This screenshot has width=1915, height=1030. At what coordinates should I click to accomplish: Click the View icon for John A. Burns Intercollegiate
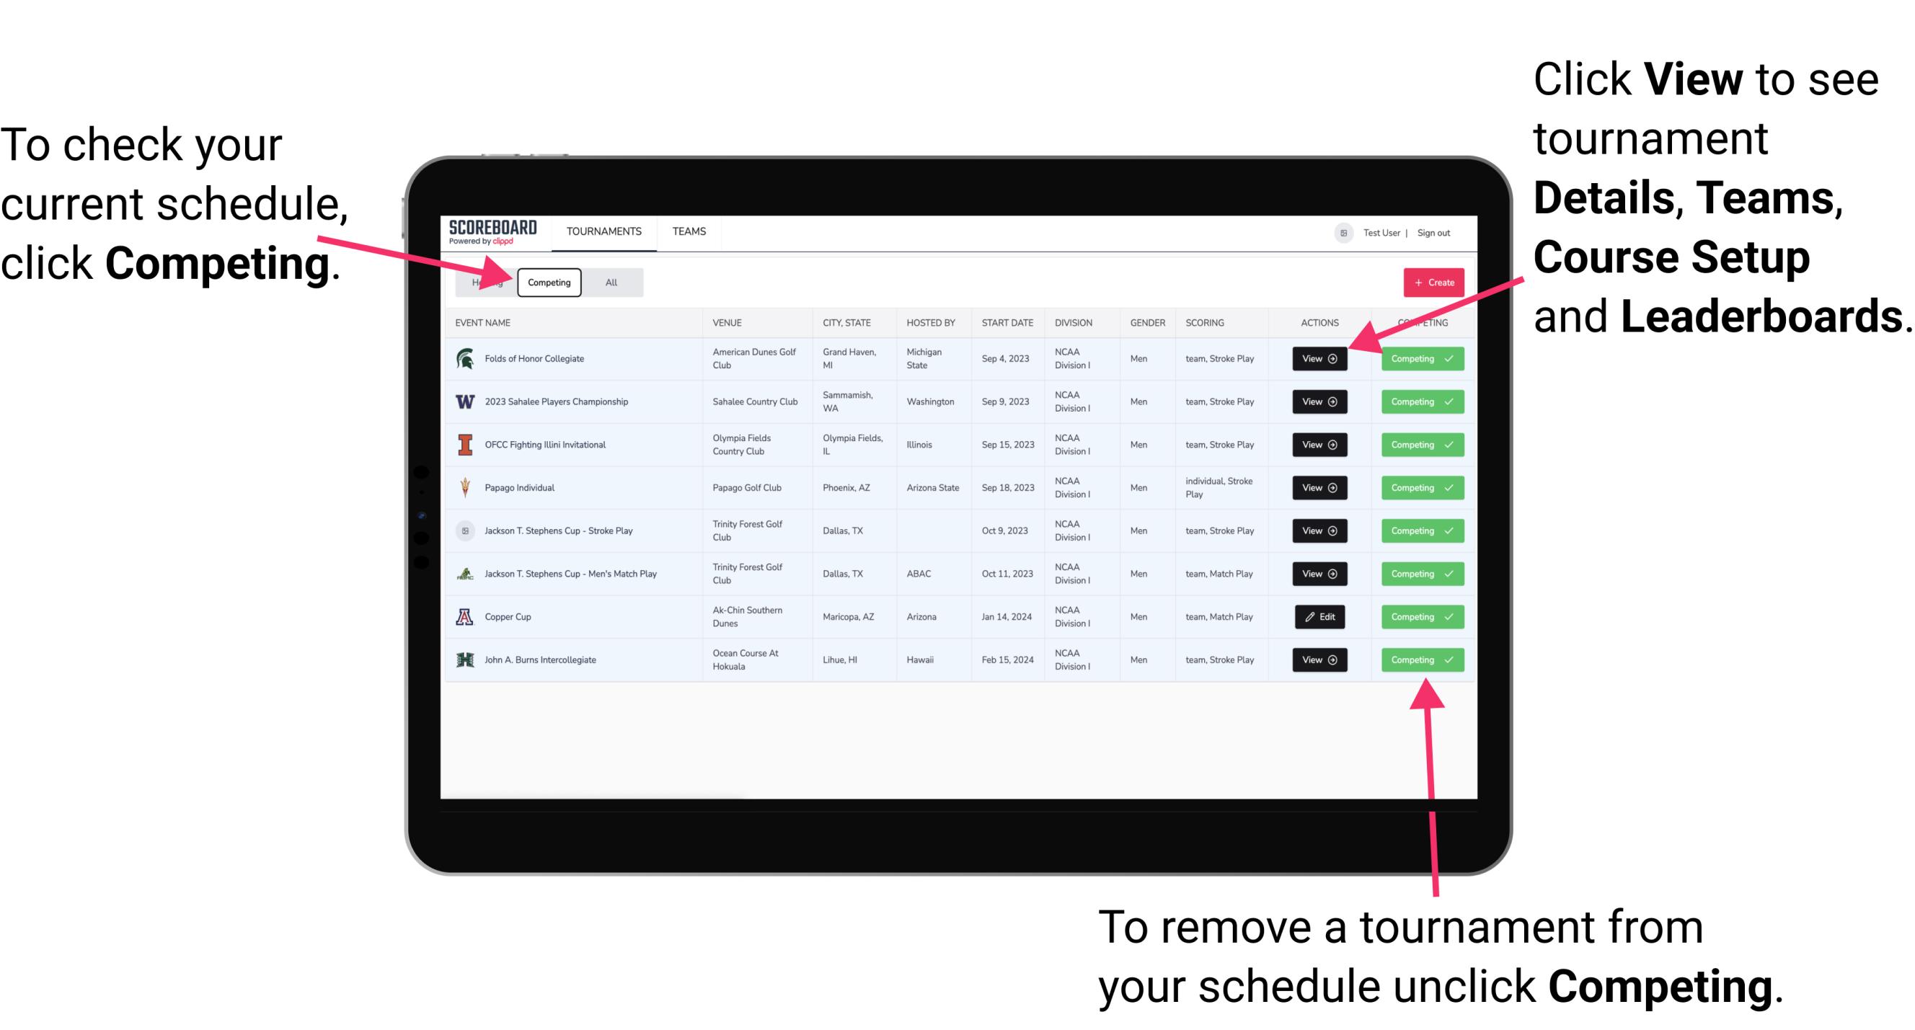1319,660
